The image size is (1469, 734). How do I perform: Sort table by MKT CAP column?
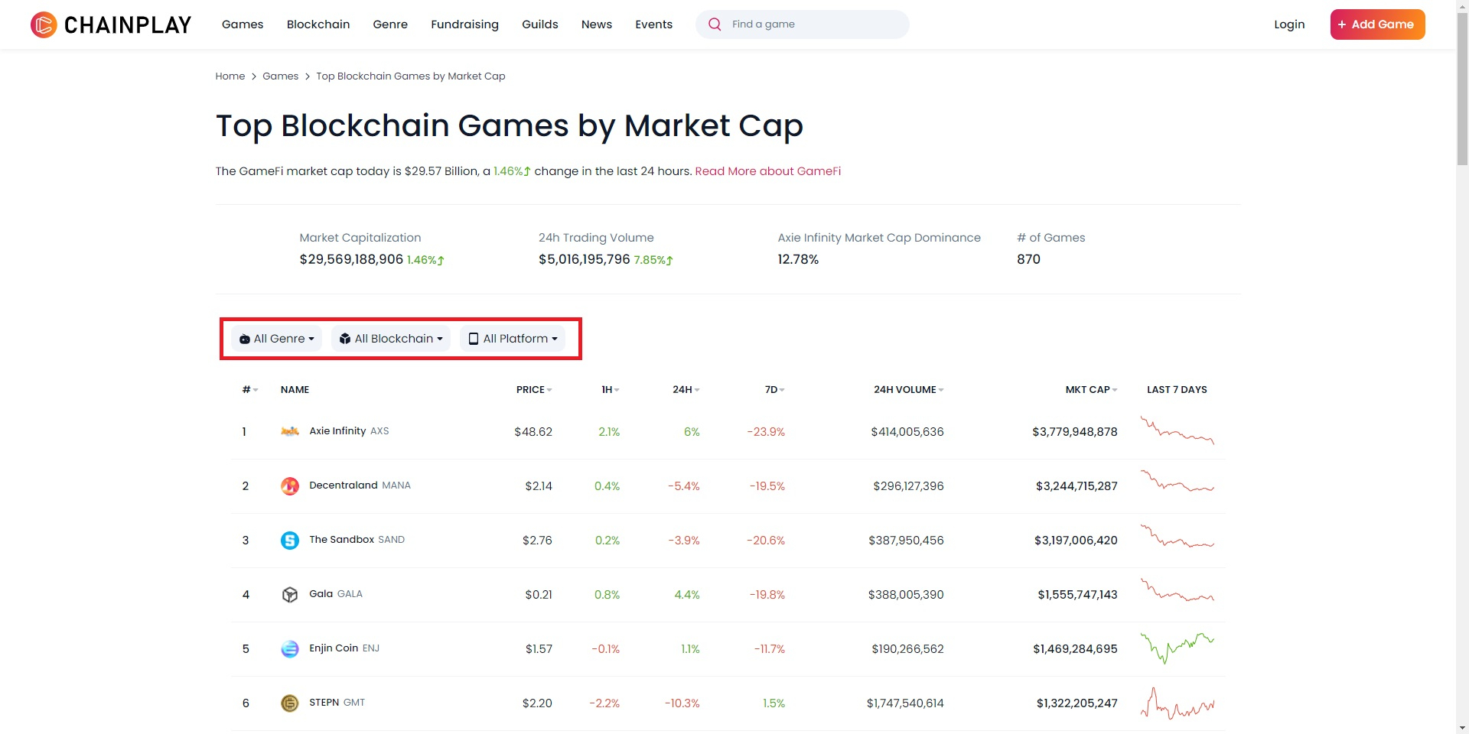click(x=1092, y=390)
